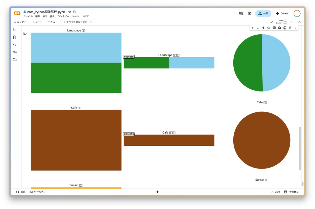Screen dimensions: 315x209
Task: Run all cells with すべてのセルを実行
Action: tap(75, 22)
